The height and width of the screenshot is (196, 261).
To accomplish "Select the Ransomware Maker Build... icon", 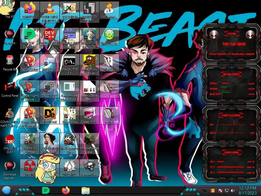I will [x=69, y=91].
